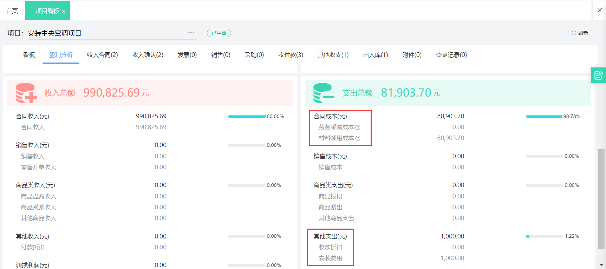The width and height of the screenshot is (606, 269).
Task: Click the 合同成本 98.78% progress bar
Action: click(x=544, y=117)
